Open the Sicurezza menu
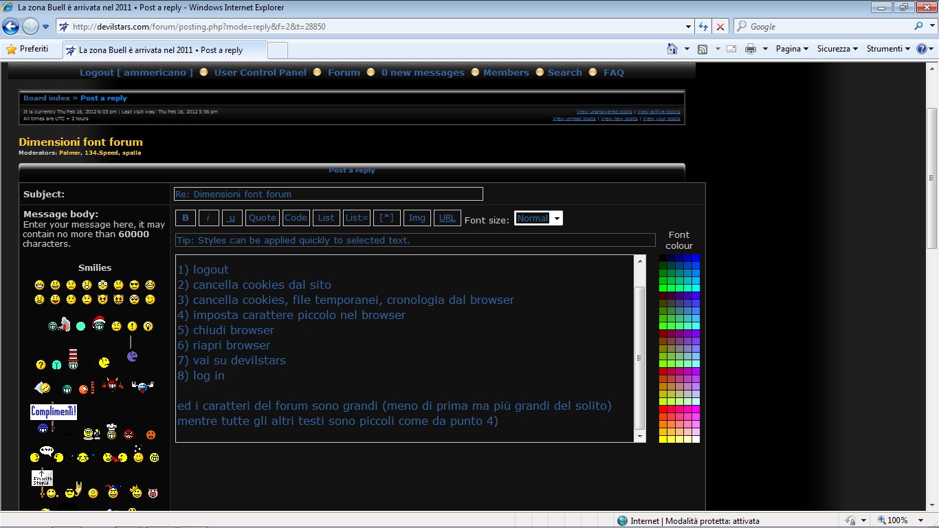The height and width of the screenshot is (528, 939). 837,49
